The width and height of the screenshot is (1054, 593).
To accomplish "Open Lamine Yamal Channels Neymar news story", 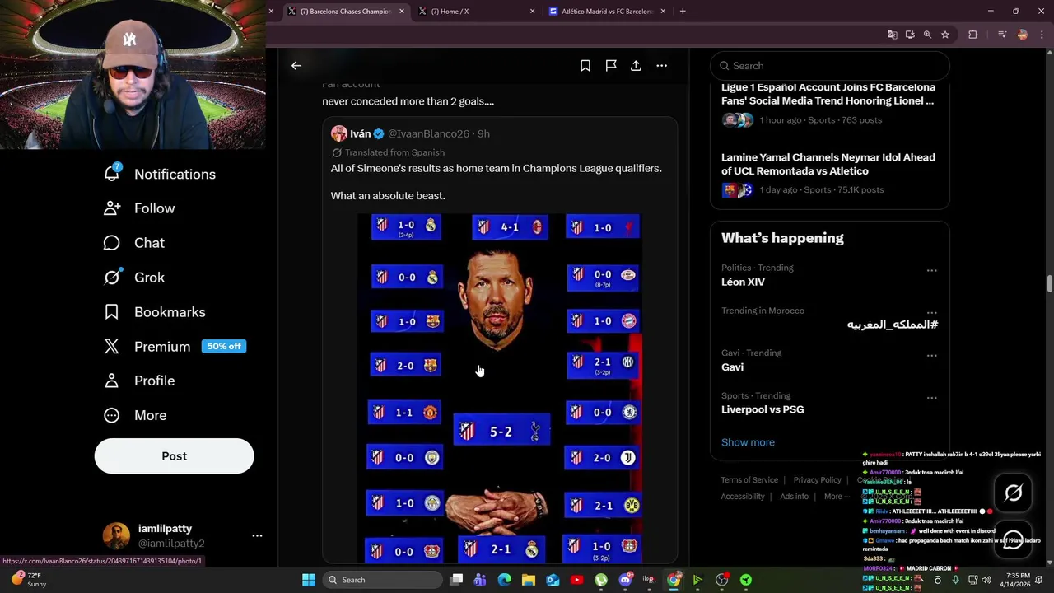I will [x=829, y=173].
